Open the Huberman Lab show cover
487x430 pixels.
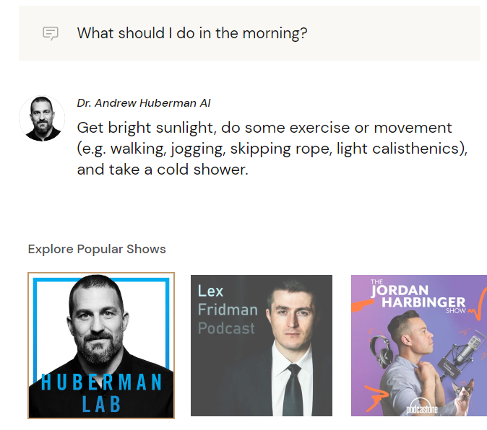point(101,346)
